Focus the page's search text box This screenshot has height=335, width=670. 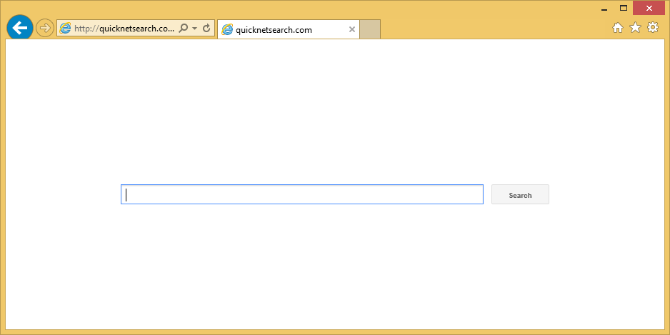[302, 194]
